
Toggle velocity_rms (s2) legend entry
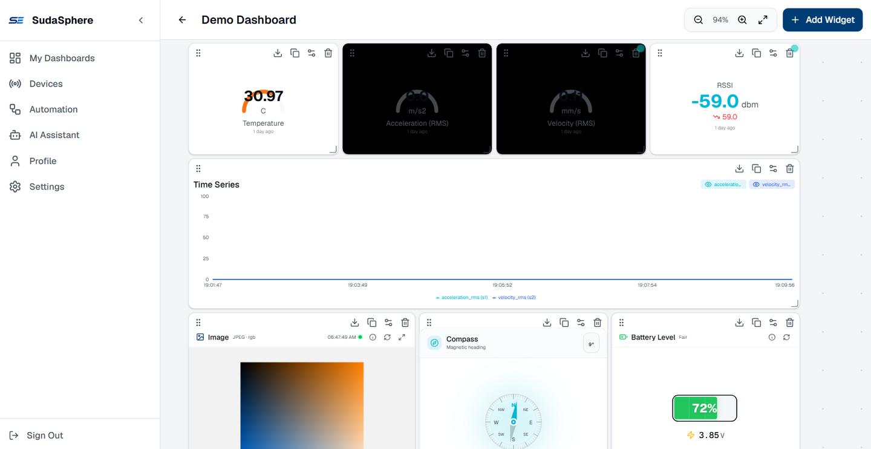514,298
